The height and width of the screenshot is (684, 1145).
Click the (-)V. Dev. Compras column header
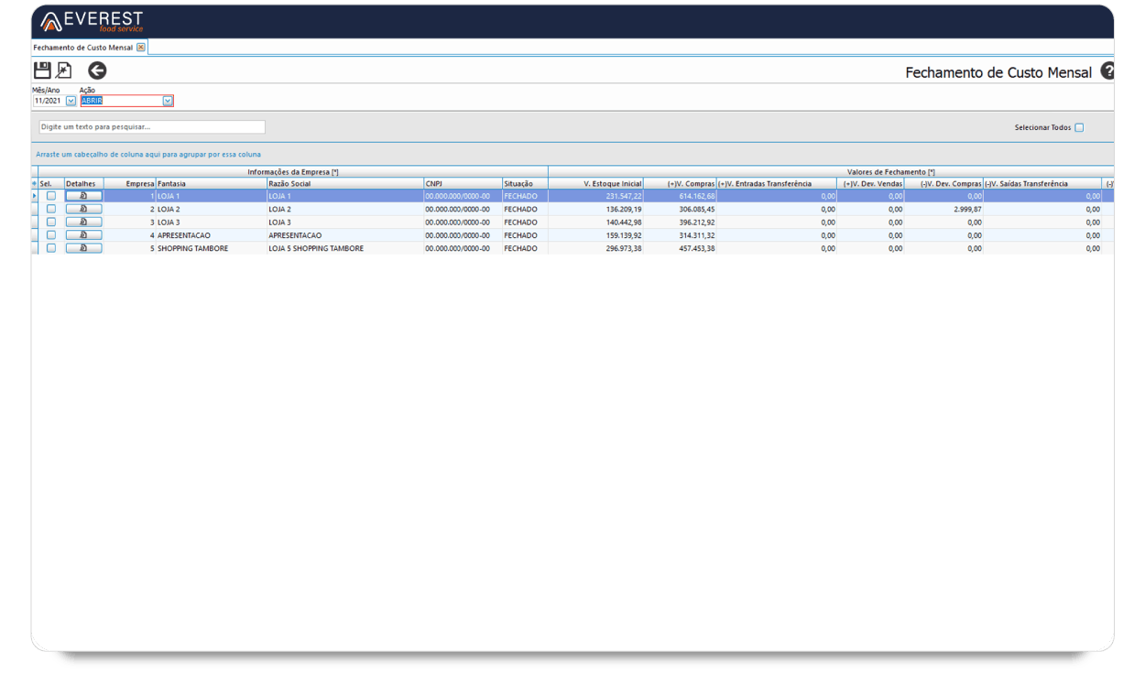pos(944,184)
